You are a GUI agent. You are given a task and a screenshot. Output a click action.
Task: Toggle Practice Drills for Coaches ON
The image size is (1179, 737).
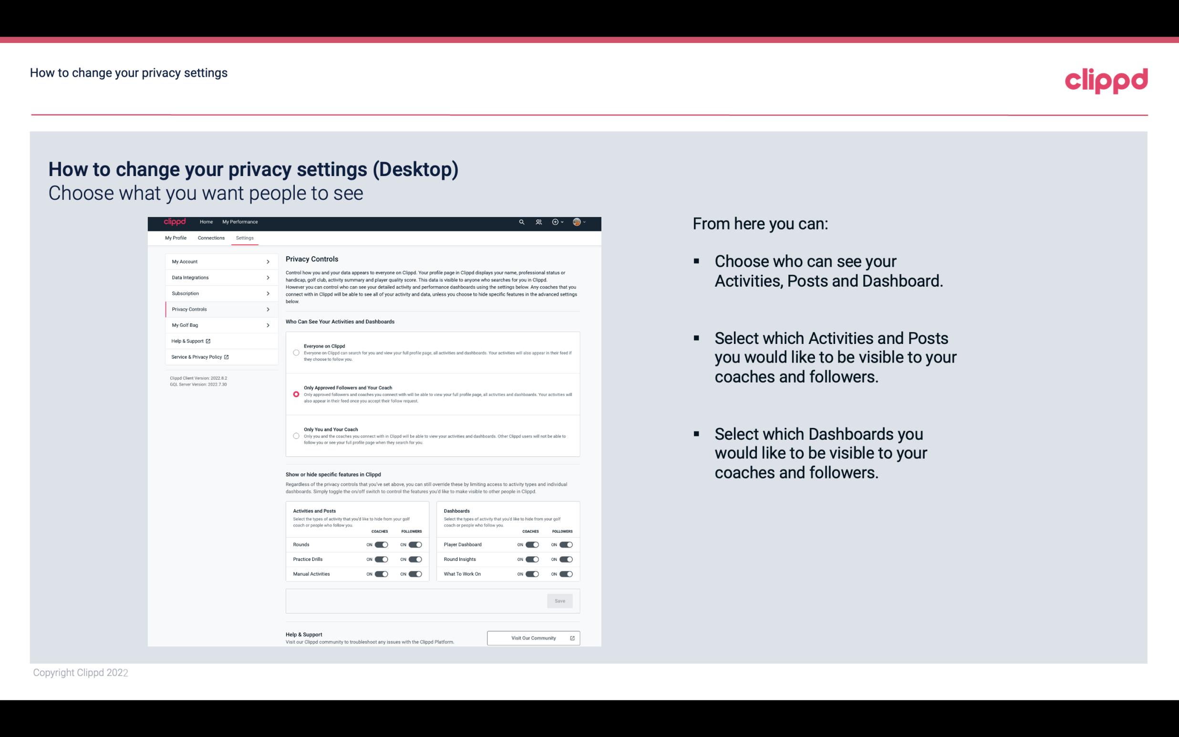tap(382, 559)
